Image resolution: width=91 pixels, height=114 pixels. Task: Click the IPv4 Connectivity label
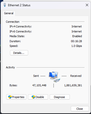tap(21, 26)
